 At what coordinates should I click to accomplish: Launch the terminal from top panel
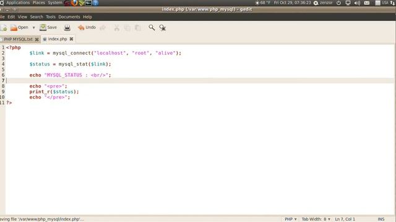tap(88, 2)
